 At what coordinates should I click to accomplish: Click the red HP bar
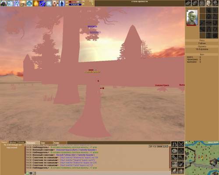click(75, 2)
